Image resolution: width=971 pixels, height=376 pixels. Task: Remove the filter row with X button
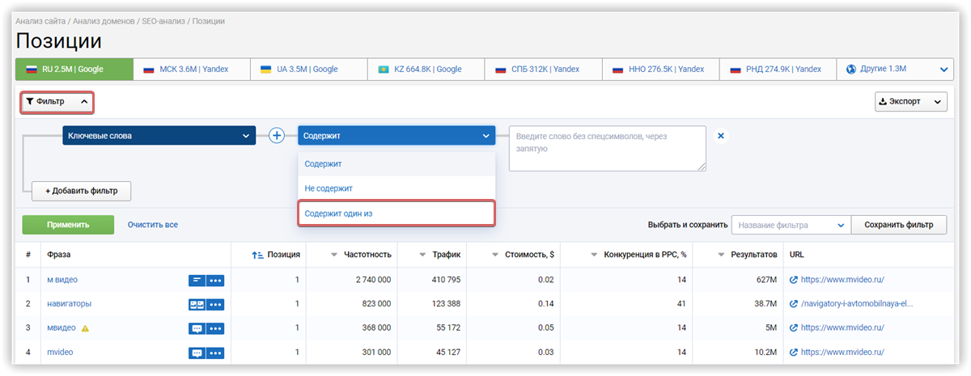coord(721,136)
